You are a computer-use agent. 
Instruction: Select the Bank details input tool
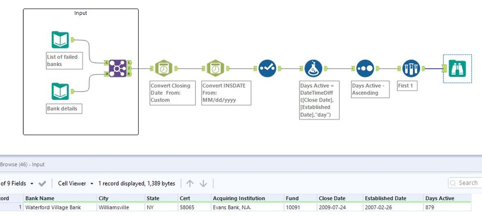[60, 91]
